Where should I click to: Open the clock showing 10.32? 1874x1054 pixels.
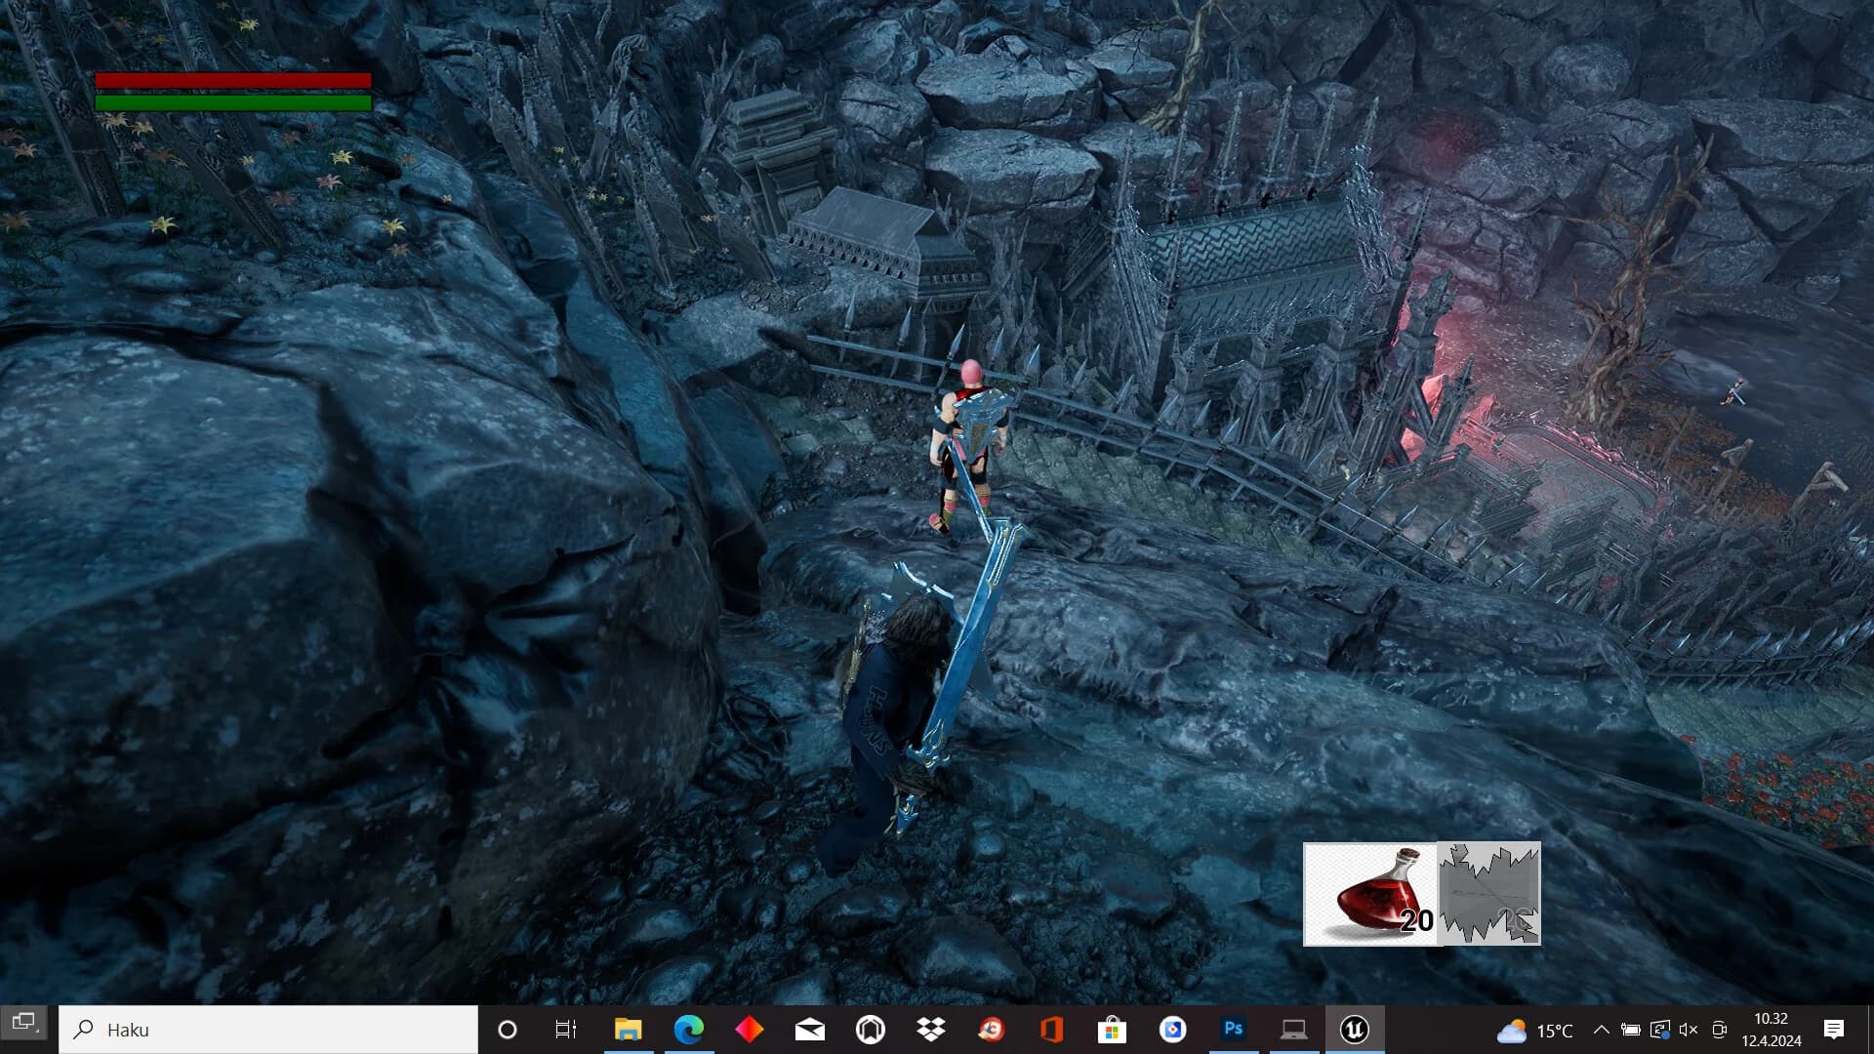point(1772,1030)
